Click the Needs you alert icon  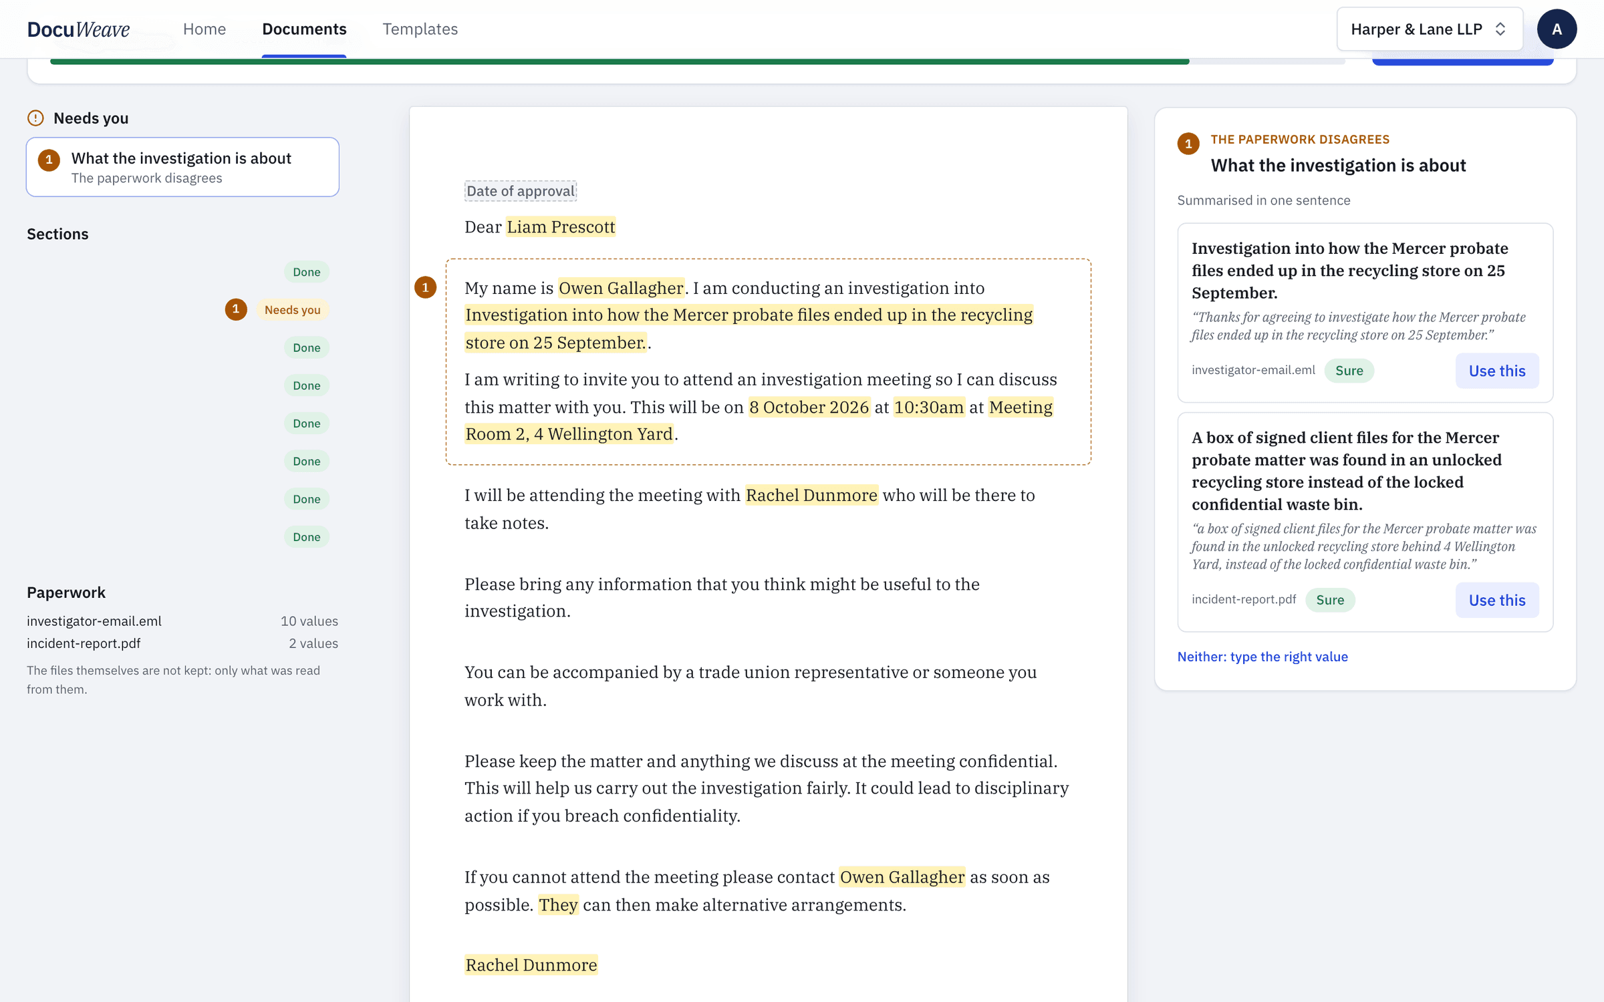(35, 118)
